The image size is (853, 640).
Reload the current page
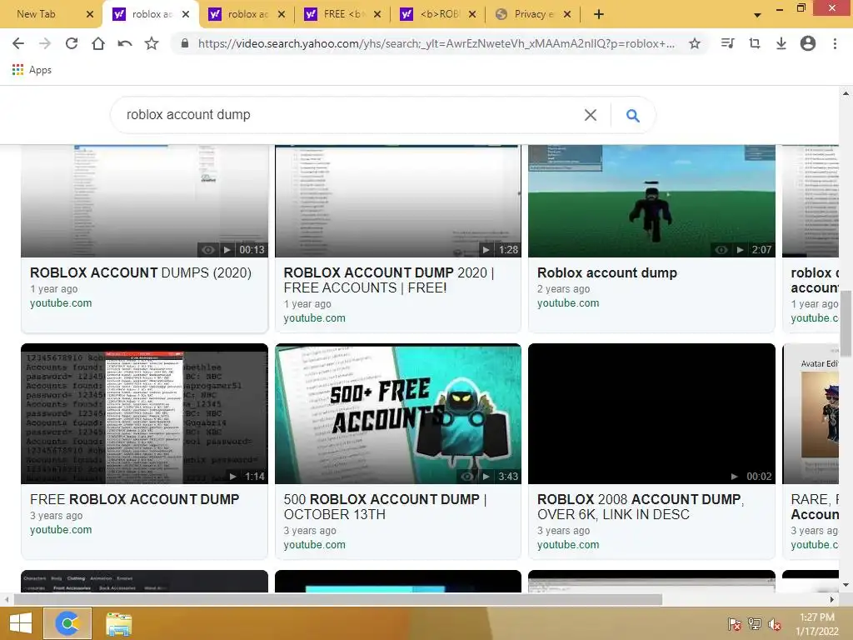pyautogui.click(x=72, y=43)
